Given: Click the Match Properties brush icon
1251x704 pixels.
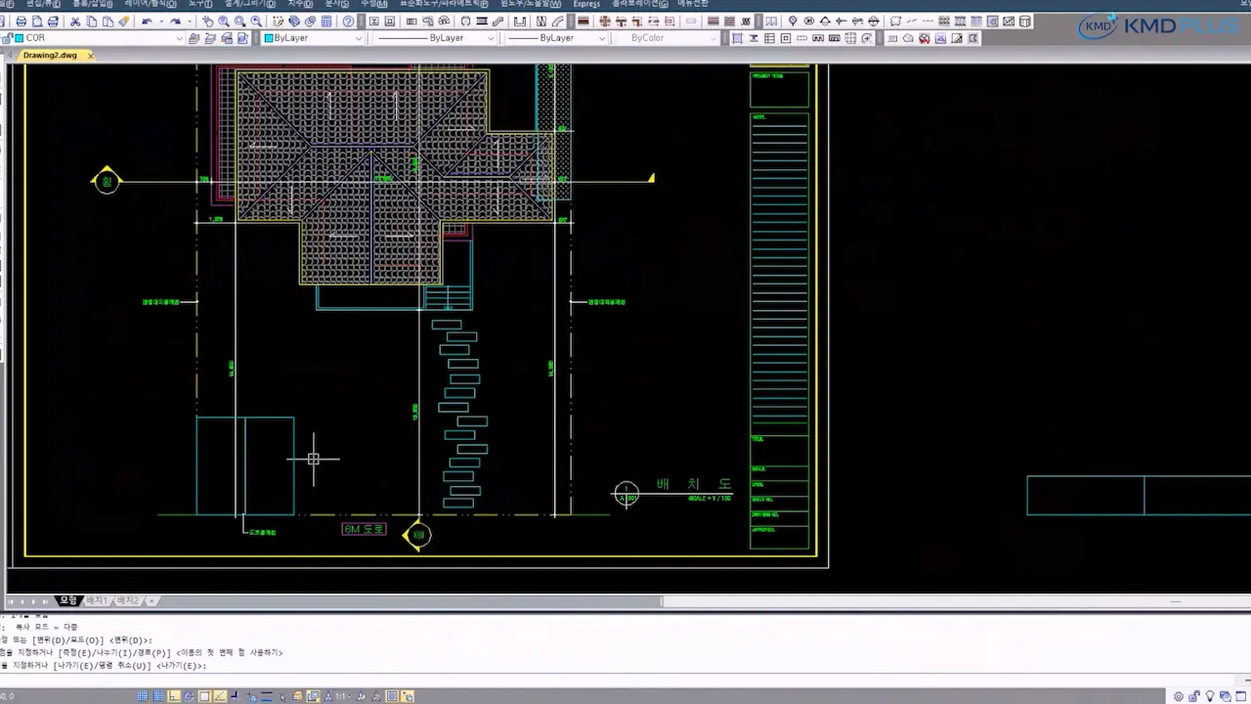Looking at the screenshot, I should (124, 22).
